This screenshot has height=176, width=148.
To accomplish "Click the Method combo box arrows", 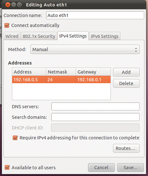I will tap(136, 50).
